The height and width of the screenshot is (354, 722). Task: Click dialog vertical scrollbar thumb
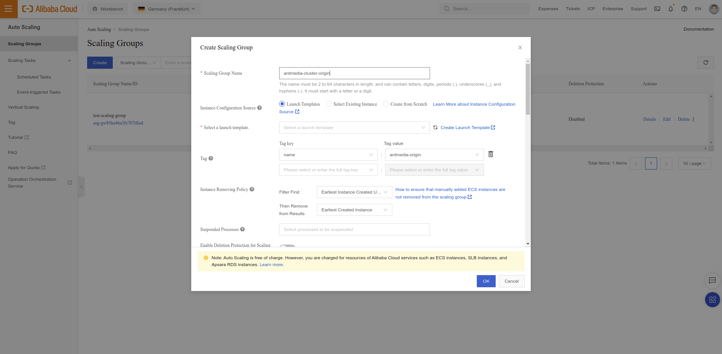pyautogui.click(x=528, y=89)
